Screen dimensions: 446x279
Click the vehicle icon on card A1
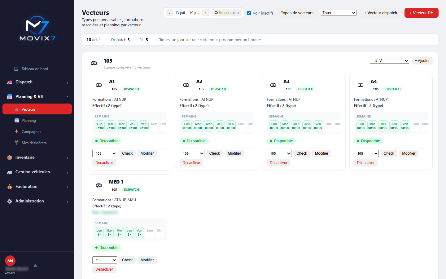[99, 85]
